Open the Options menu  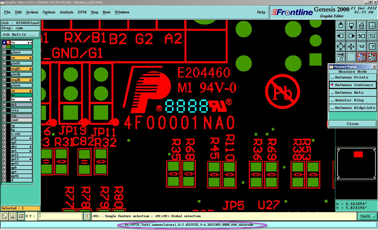49,12
